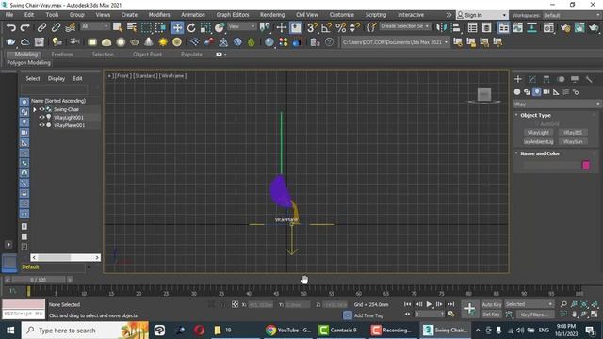Click the help question mark toolbar icon
The image size is (603, 339).
click(x=329, y=41)
